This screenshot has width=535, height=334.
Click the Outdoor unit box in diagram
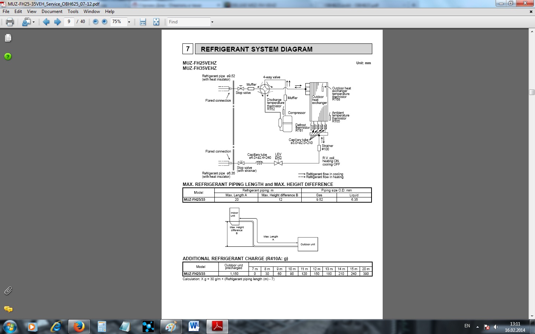pyautogui.click(x=308, y=244)
